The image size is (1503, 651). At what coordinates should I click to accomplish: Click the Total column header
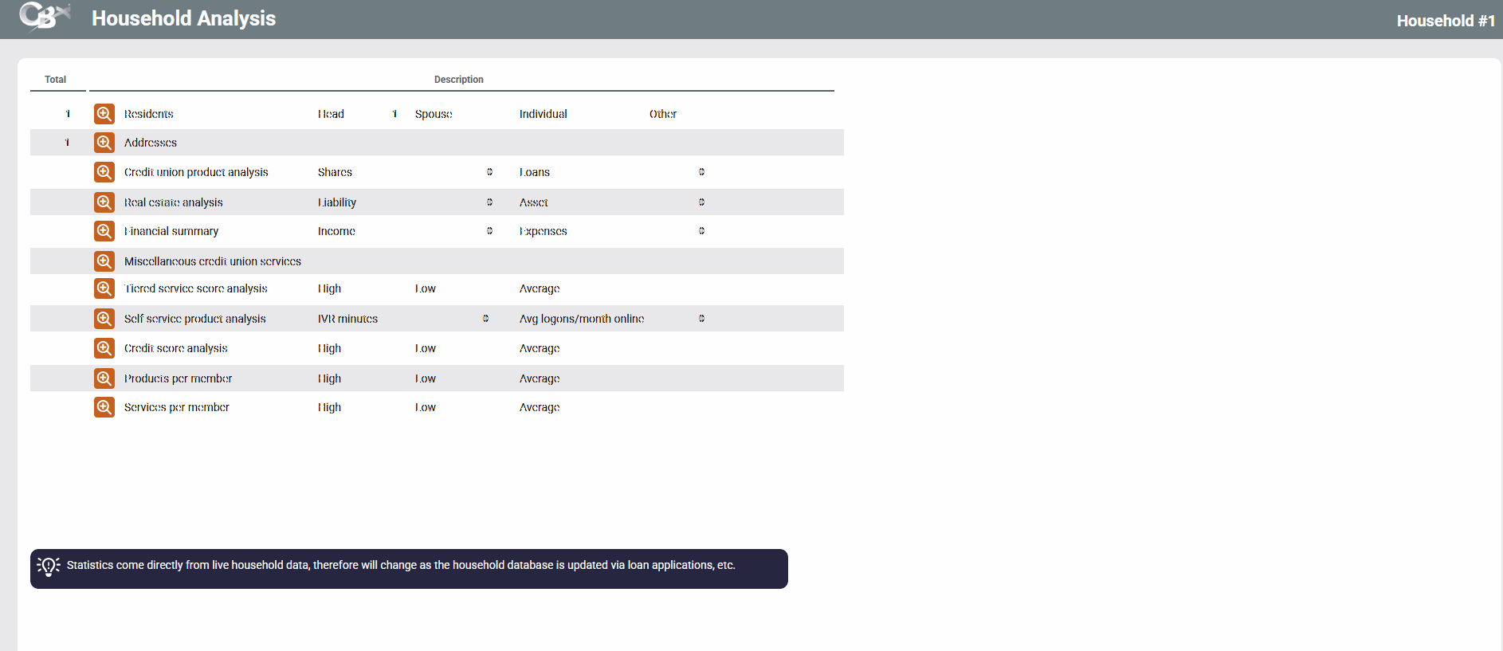(x=55, y=80)
